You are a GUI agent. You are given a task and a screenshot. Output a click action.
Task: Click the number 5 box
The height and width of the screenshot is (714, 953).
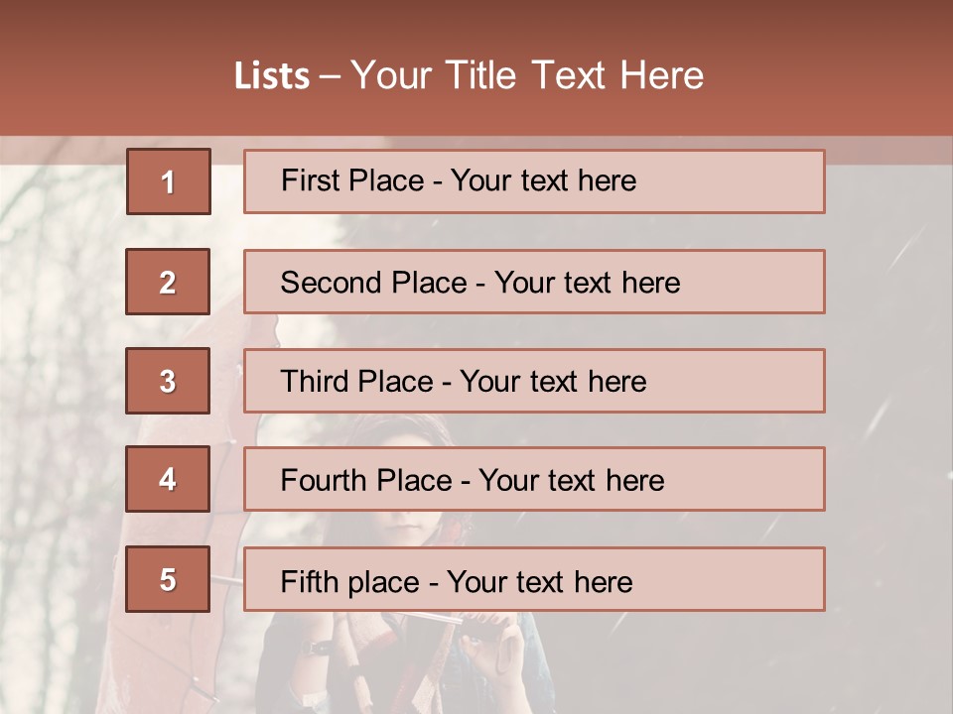click(x=168, y=579)
